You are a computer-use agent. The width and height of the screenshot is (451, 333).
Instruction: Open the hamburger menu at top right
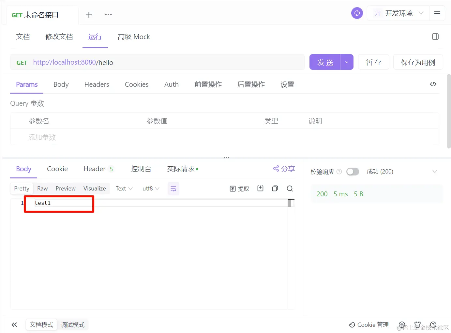click(x=437, y=13)
